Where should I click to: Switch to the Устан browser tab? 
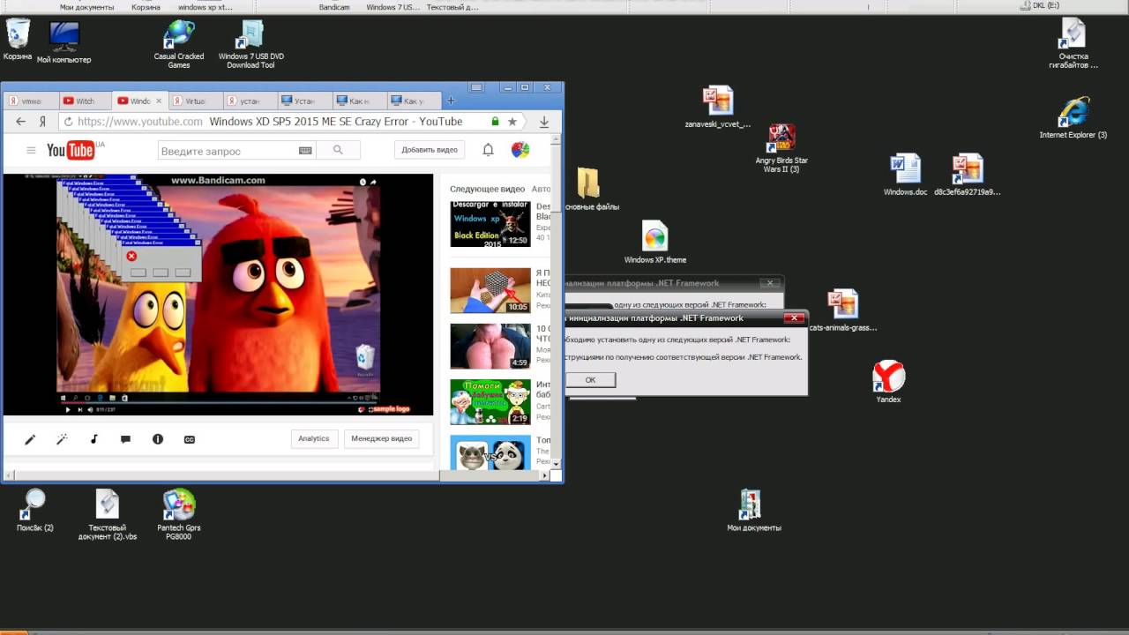click(304, 101)
